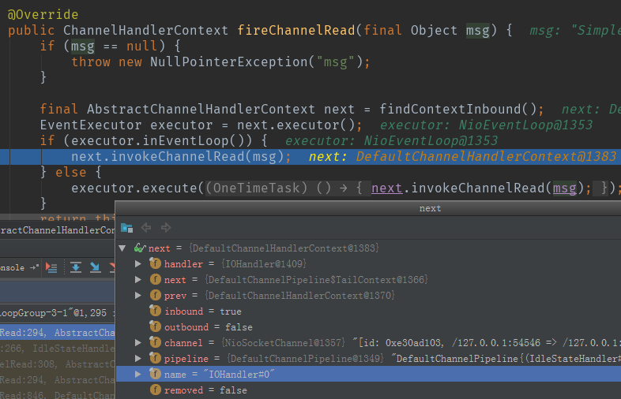Click the green glasses watch icon beside next
Image resolution: width=621 pixels, height=399 pixels.
pos(140,248)
